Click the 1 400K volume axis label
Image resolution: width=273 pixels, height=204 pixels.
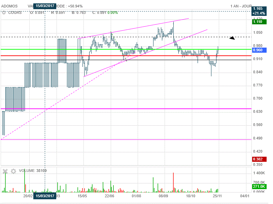[259, 173]
